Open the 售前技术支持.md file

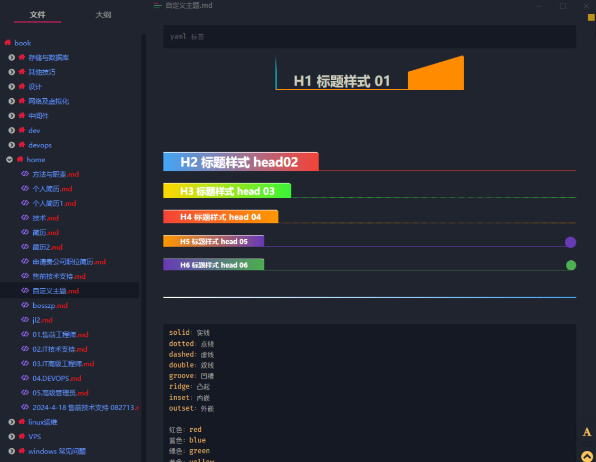coord(59,277)
